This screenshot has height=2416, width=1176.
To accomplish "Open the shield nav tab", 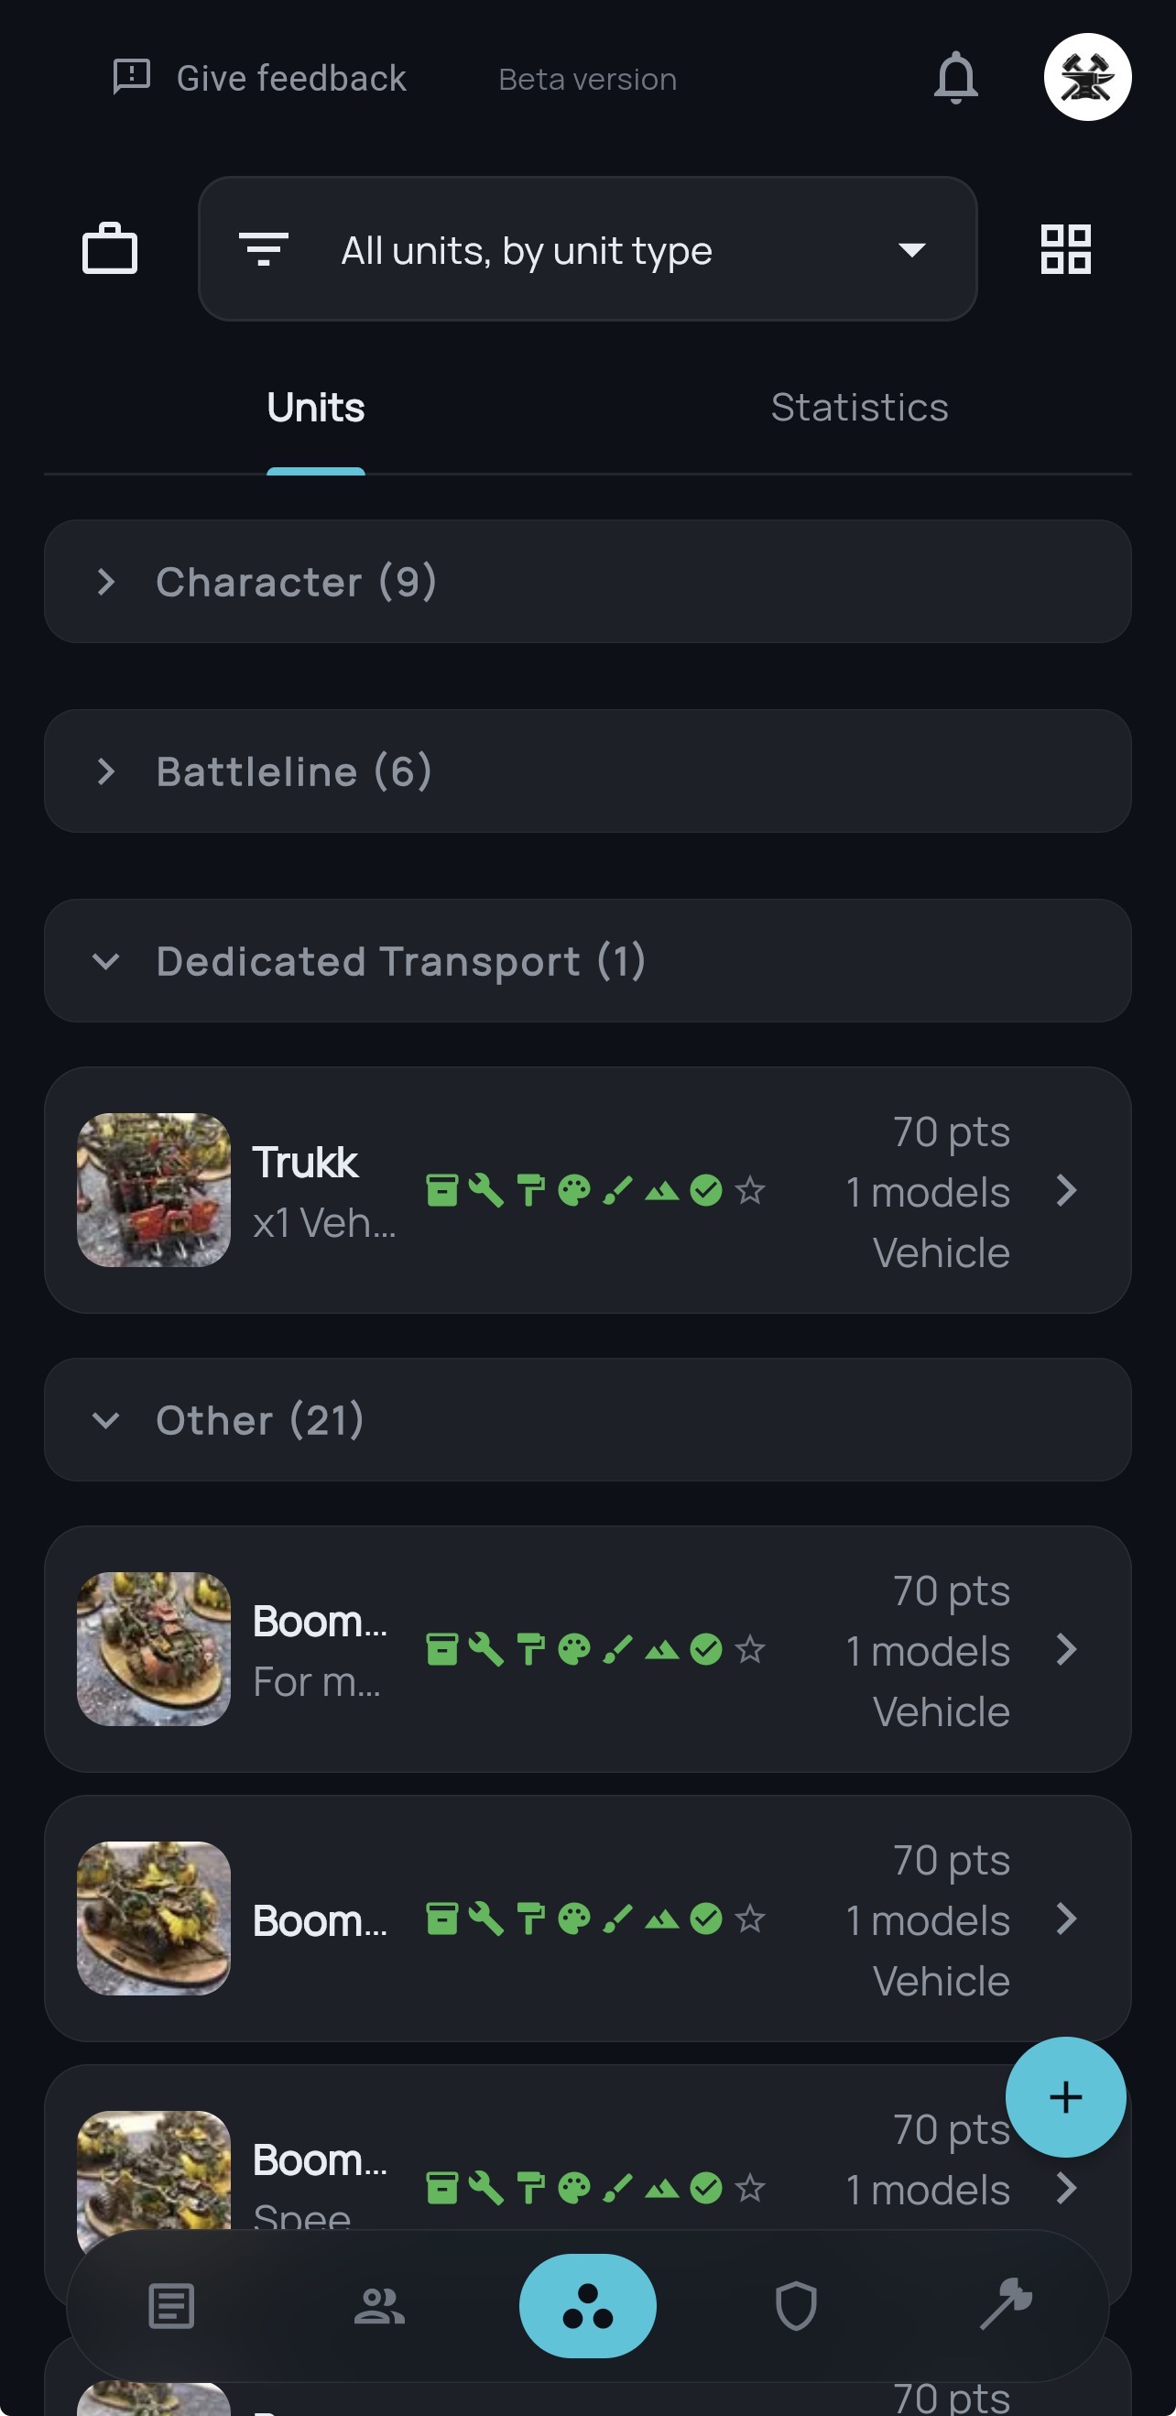I will click(x=796, y=2306).
